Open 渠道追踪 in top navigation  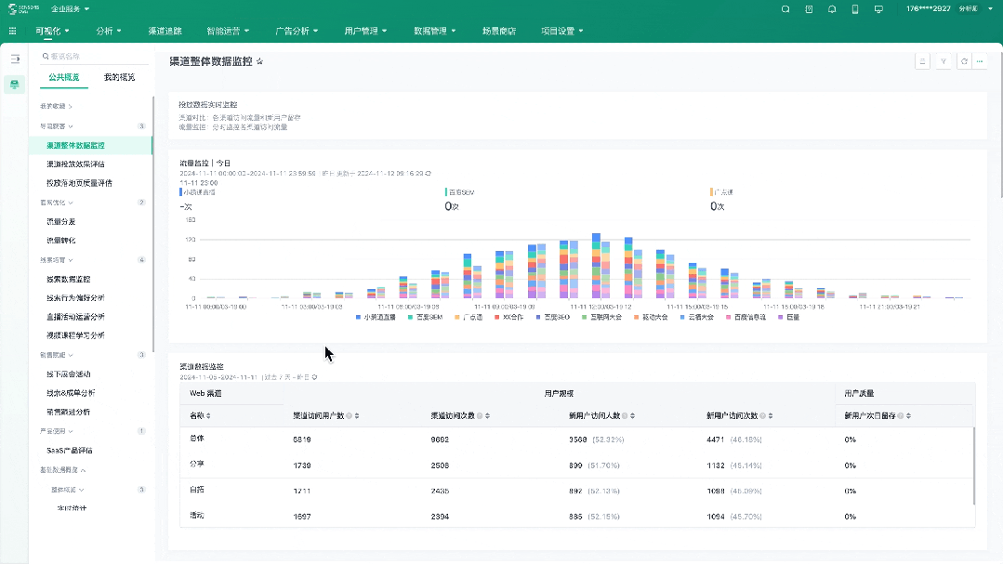(x=165, y=31)
